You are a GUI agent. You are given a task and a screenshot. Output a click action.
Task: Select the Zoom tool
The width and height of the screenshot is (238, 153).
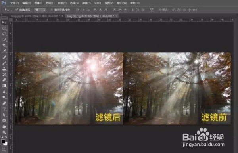point(4,132)
